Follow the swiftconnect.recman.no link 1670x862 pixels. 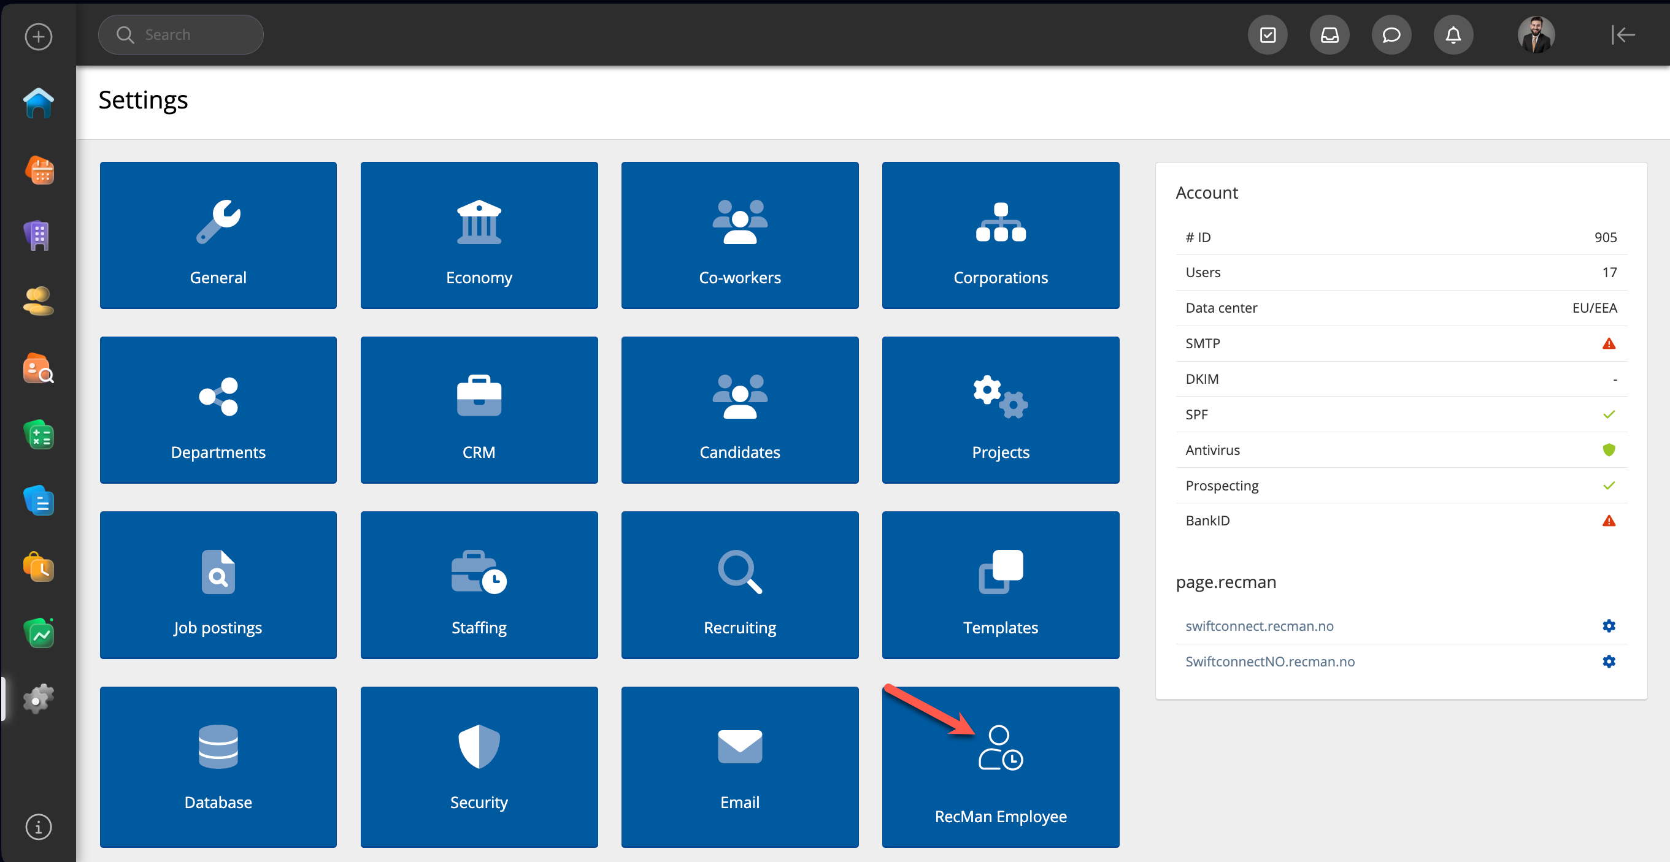pos(1259,625)
